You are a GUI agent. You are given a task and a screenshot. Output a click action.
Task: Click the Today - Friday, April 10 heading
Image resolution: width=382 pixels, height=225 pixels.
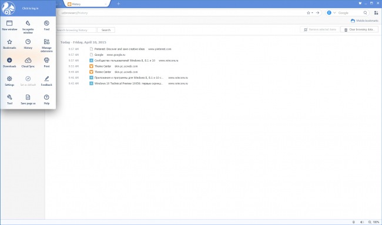(83, 42)
